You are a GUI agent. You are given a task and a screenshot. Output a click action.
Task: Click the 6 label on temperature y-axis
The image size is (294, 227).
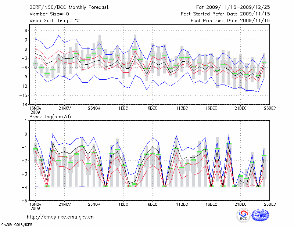click(26, 30)
